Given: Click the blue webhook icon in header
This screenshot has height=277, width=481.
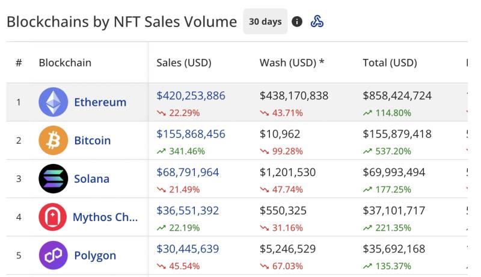Looking at the screenshot, I should click(317, 22).
